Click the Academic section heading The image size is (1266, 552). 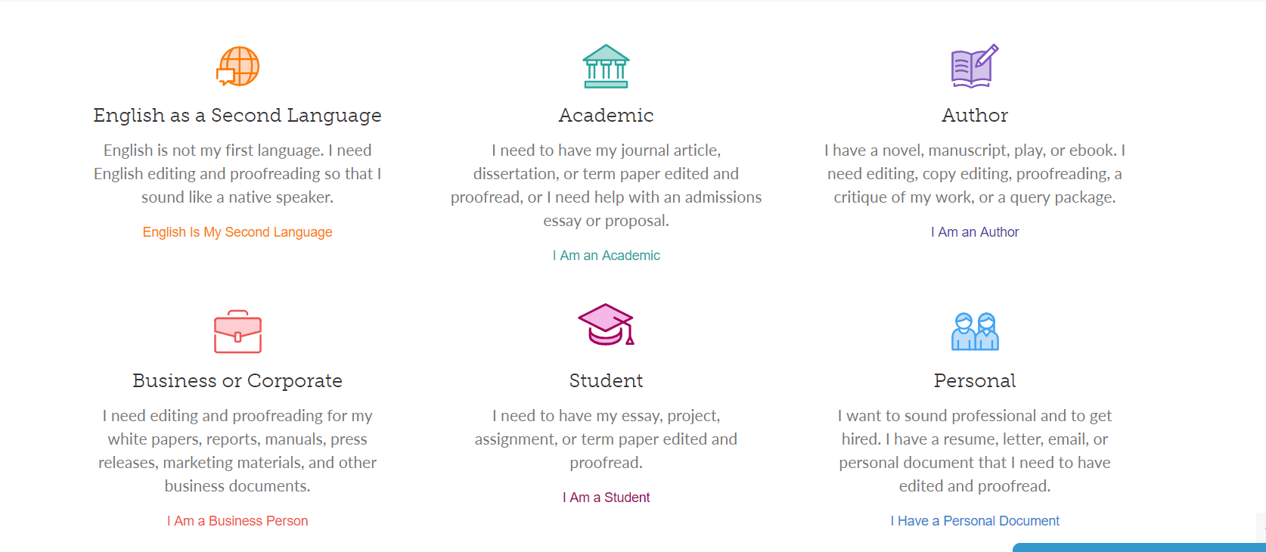pyautogui.click(x=606, y=116)
